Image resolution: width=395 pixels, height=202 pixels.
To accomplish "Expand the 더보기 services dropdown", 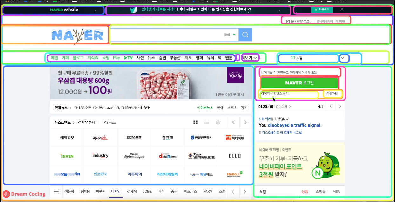I will click(250, 58).
